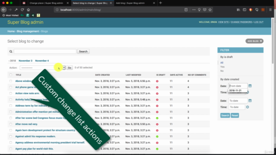Open the Home breadcrumb link
Screen dimensions: 276x155
pyautogui.click(x=11, y=31)
